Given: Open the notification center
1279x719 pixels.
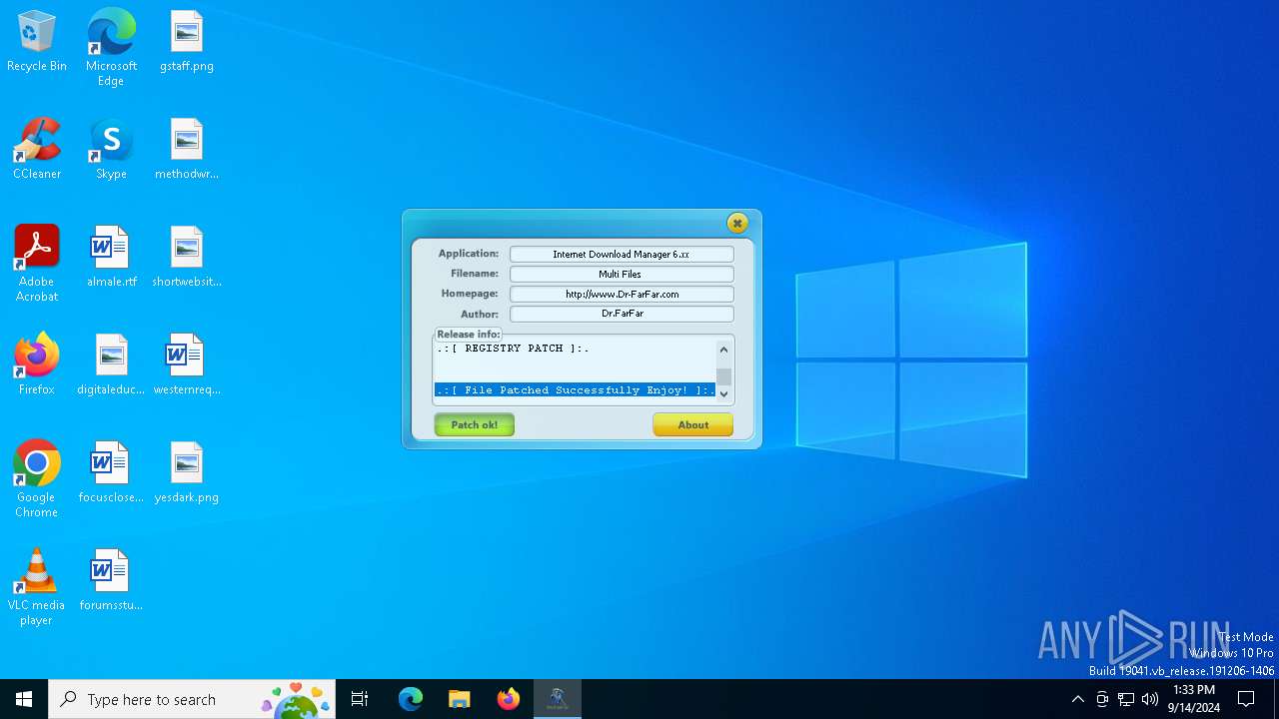Looking at the screenshot, I should [1246, 699].
